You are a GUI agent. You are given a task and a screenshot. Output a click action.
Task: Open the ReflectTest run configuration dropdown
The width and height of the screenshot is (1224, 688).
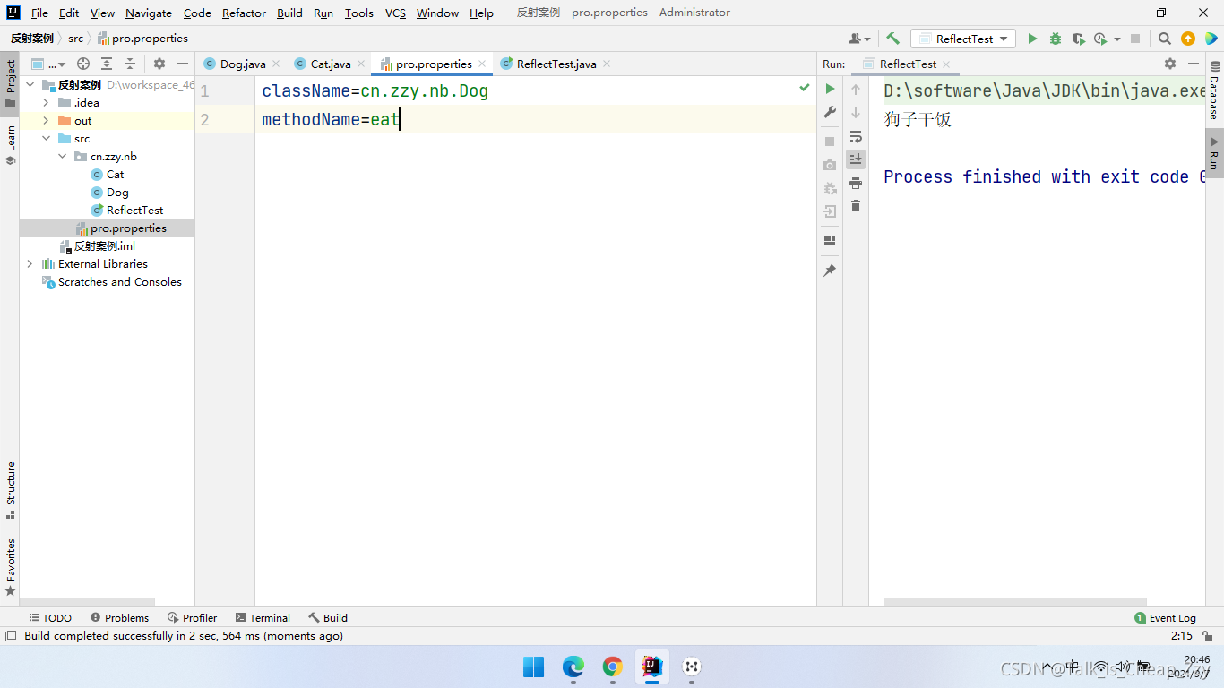[963, 39]
